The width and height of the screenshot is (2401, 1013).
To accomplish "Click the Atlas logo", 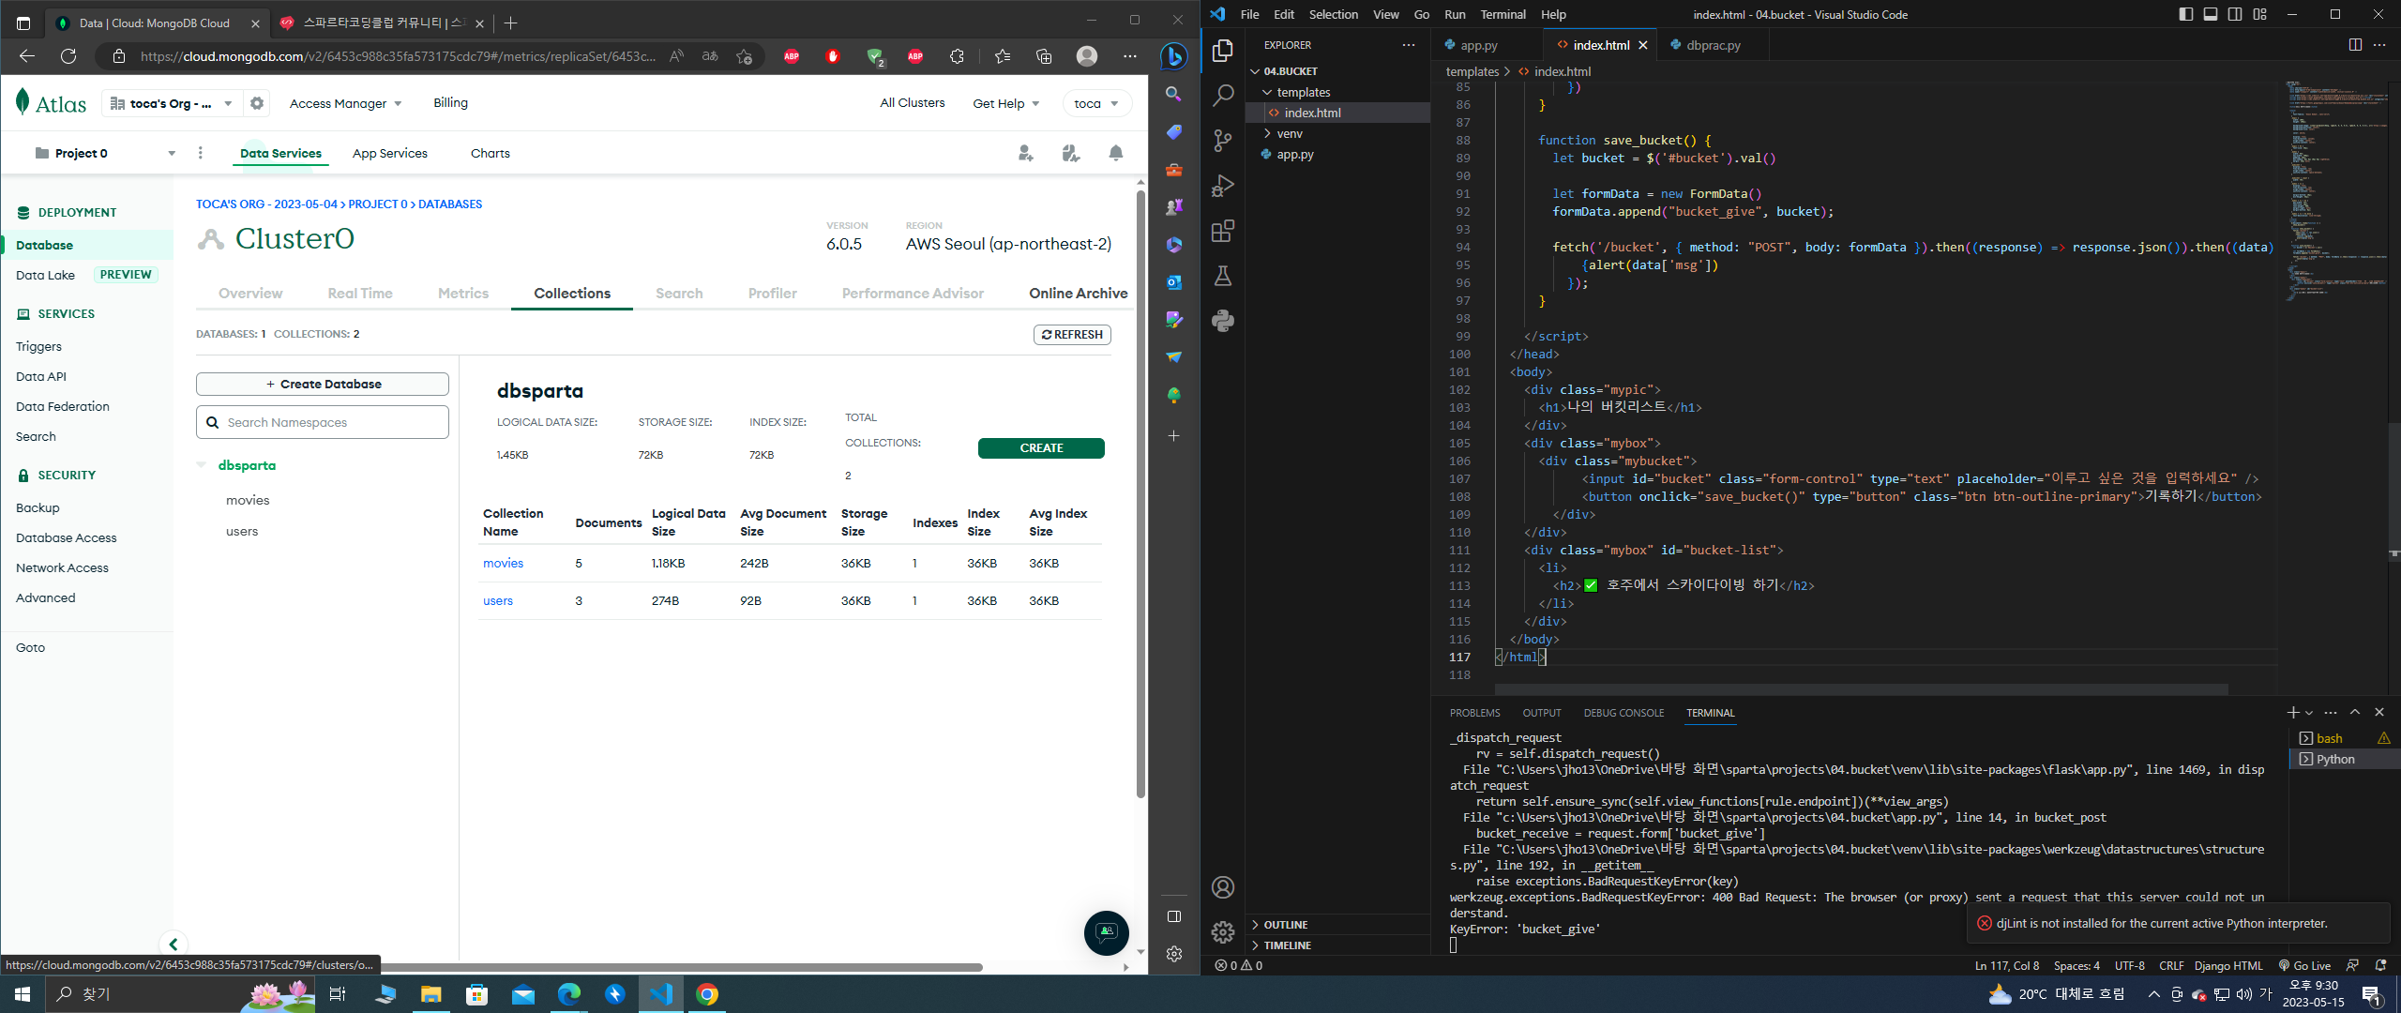I will 52,103.
